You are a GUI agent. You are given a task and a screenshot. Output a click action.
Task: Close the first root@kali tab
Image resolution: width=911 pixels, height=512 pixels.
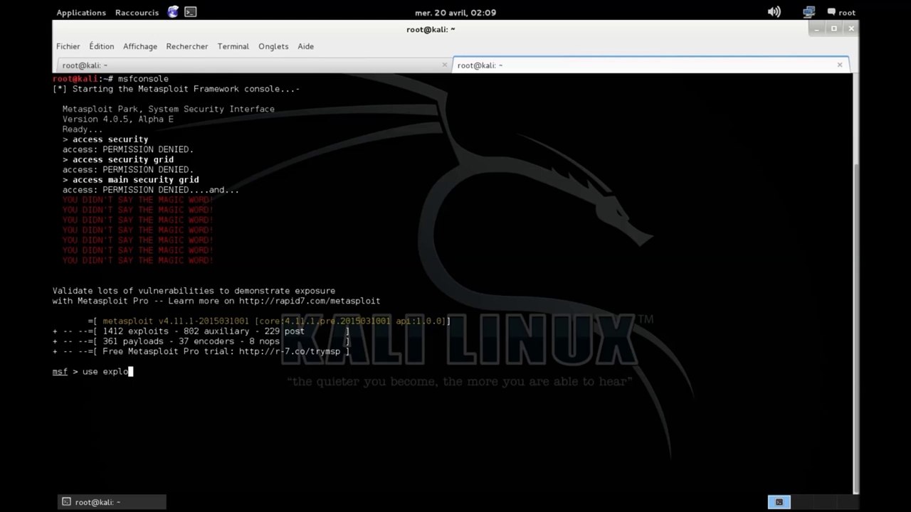click(x=445, y=65)
